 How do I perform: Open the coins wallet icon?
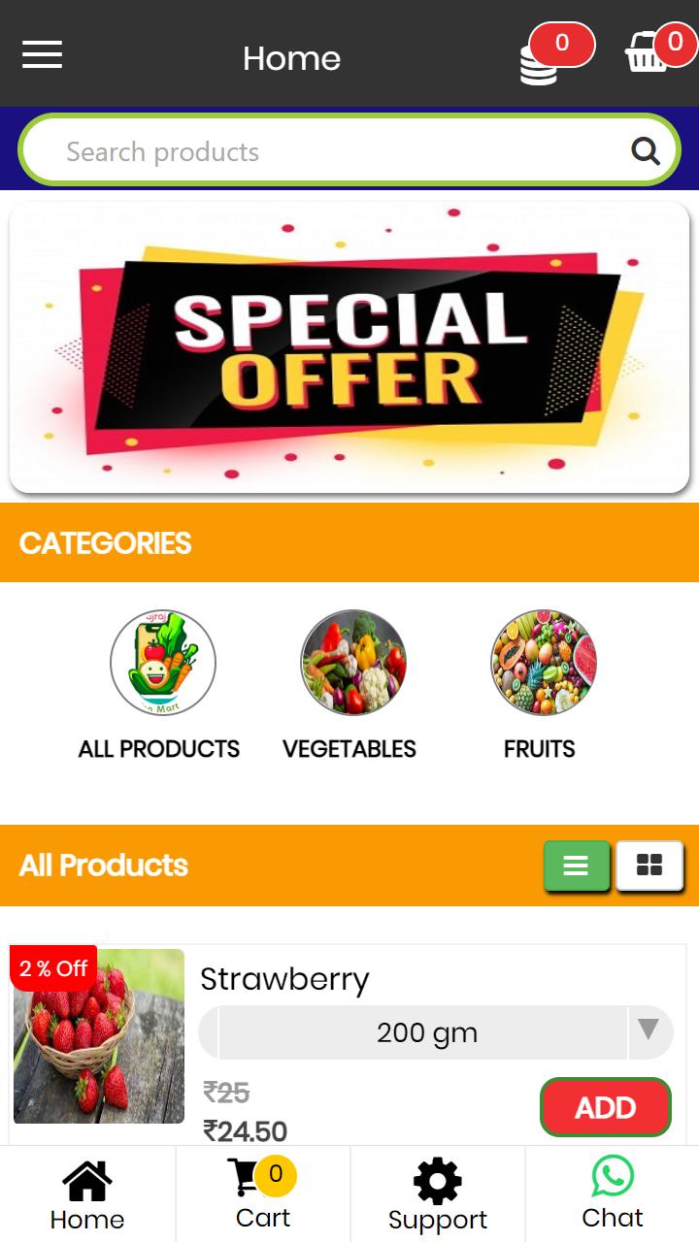pyautogui.click(x=540, y=64)
